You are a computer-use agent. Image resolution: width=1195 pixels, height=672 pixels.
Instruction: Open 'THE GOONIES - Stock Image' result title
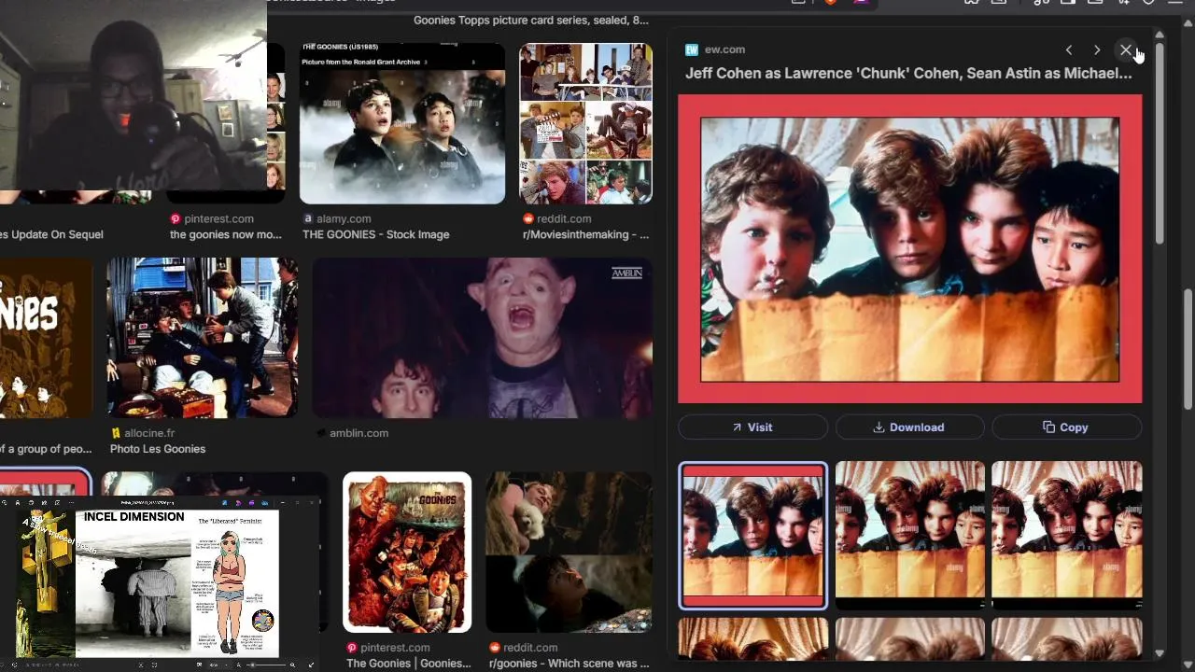click(x=375, y=234)
